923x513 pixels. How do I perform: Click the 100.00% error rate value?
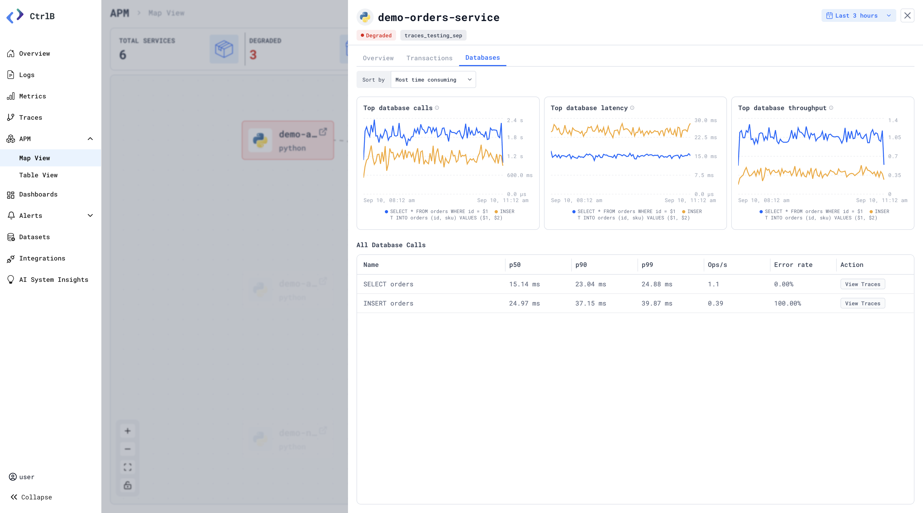(x=787, y=303)
